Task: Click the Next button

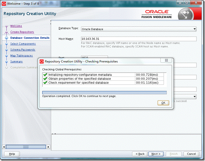Action: [x=156, y=154]
